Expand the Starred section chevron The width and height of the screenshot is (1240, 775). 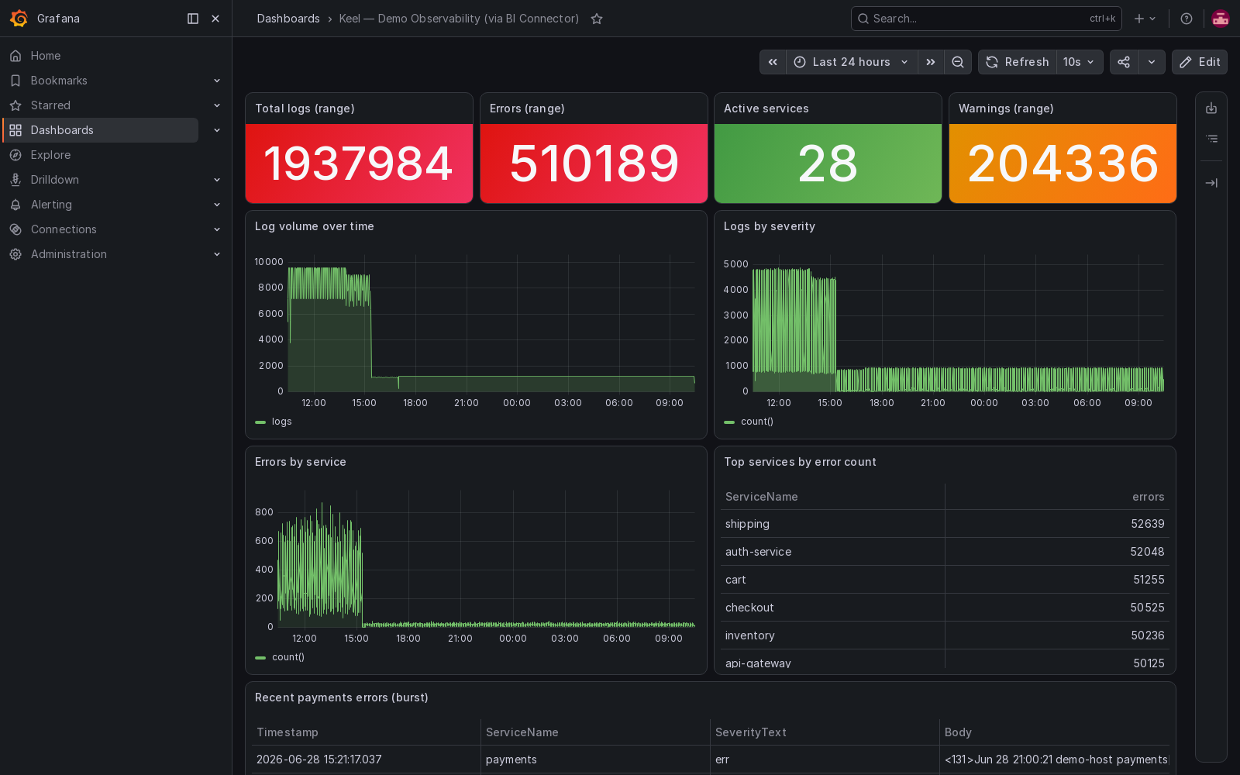point(217,105)
